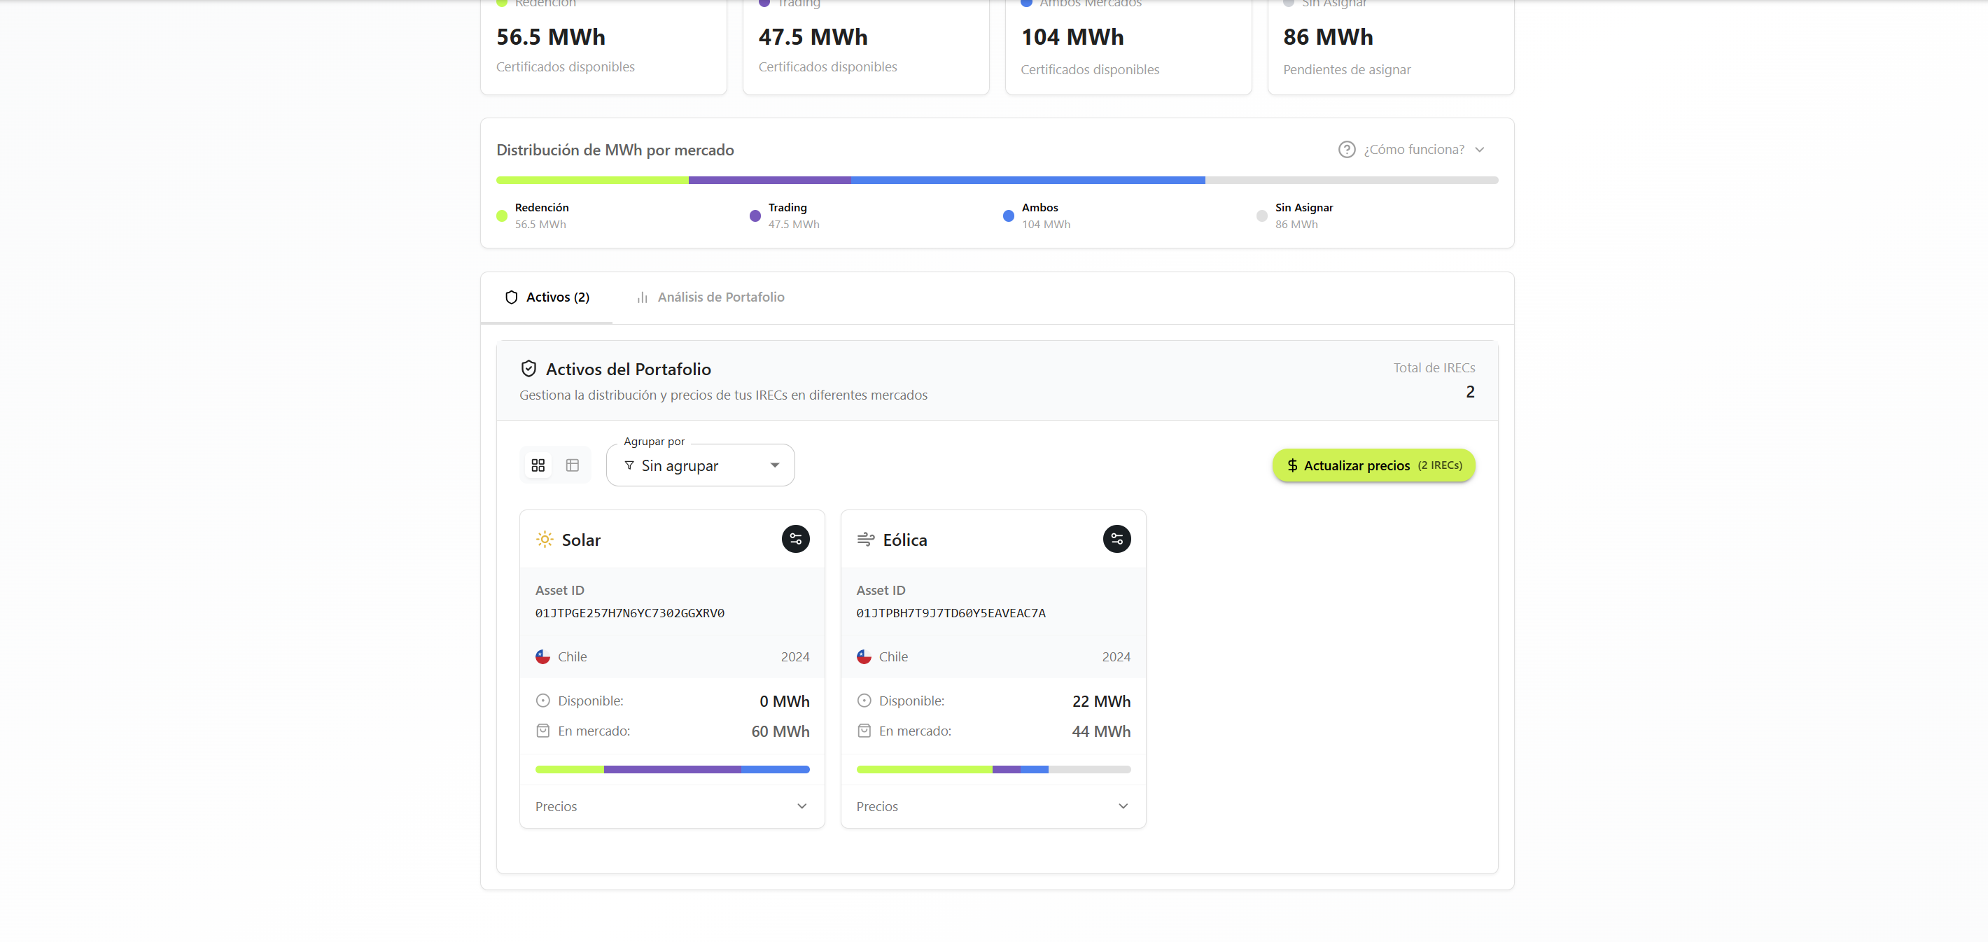Image resolution: width=1988 pixels, height=942 pixels.
Task: Switch to Análisis de Portafolio tab
Action: [x=710, y=297]
